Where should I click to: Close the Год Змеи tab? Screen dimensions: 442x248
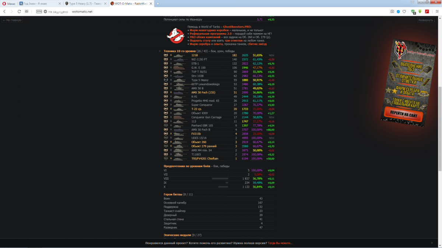(x=59, y=3)
